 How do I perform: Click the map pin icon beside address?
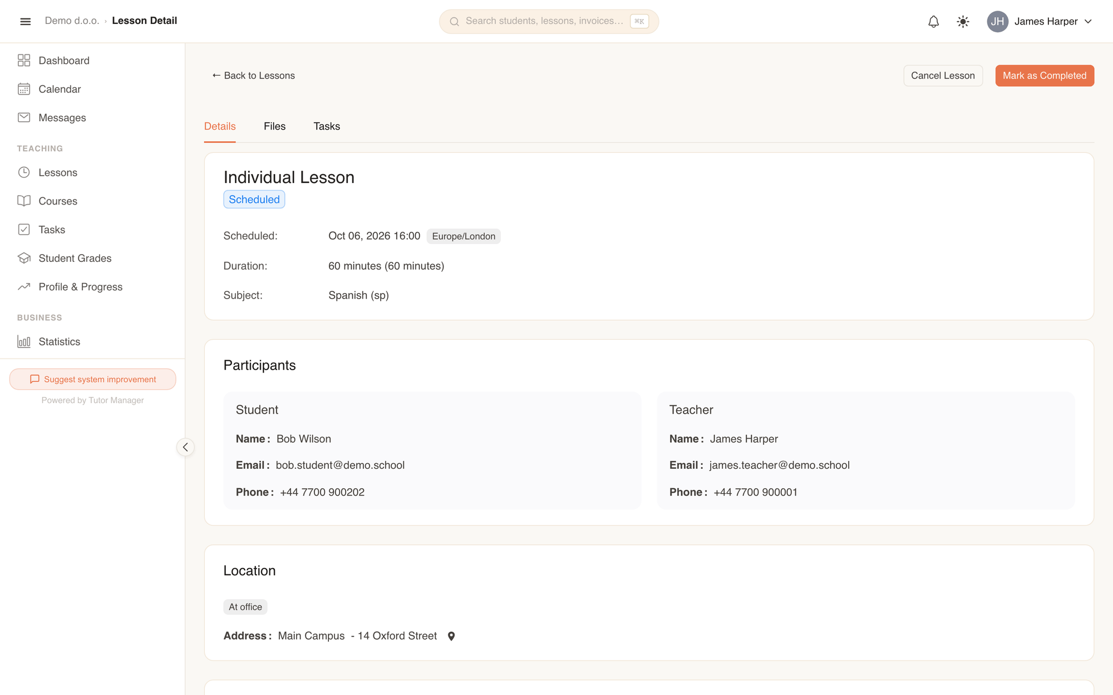(451, 636)
